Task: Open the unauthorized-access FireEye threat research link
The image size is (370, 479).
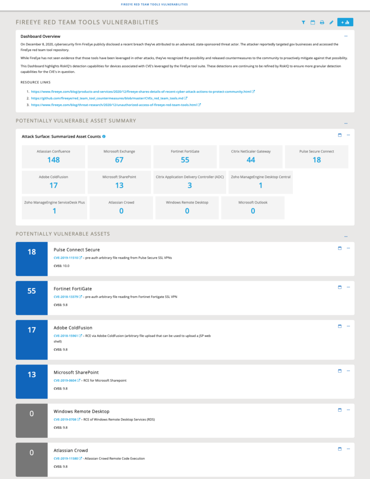Action: click(x=114, y=105)
